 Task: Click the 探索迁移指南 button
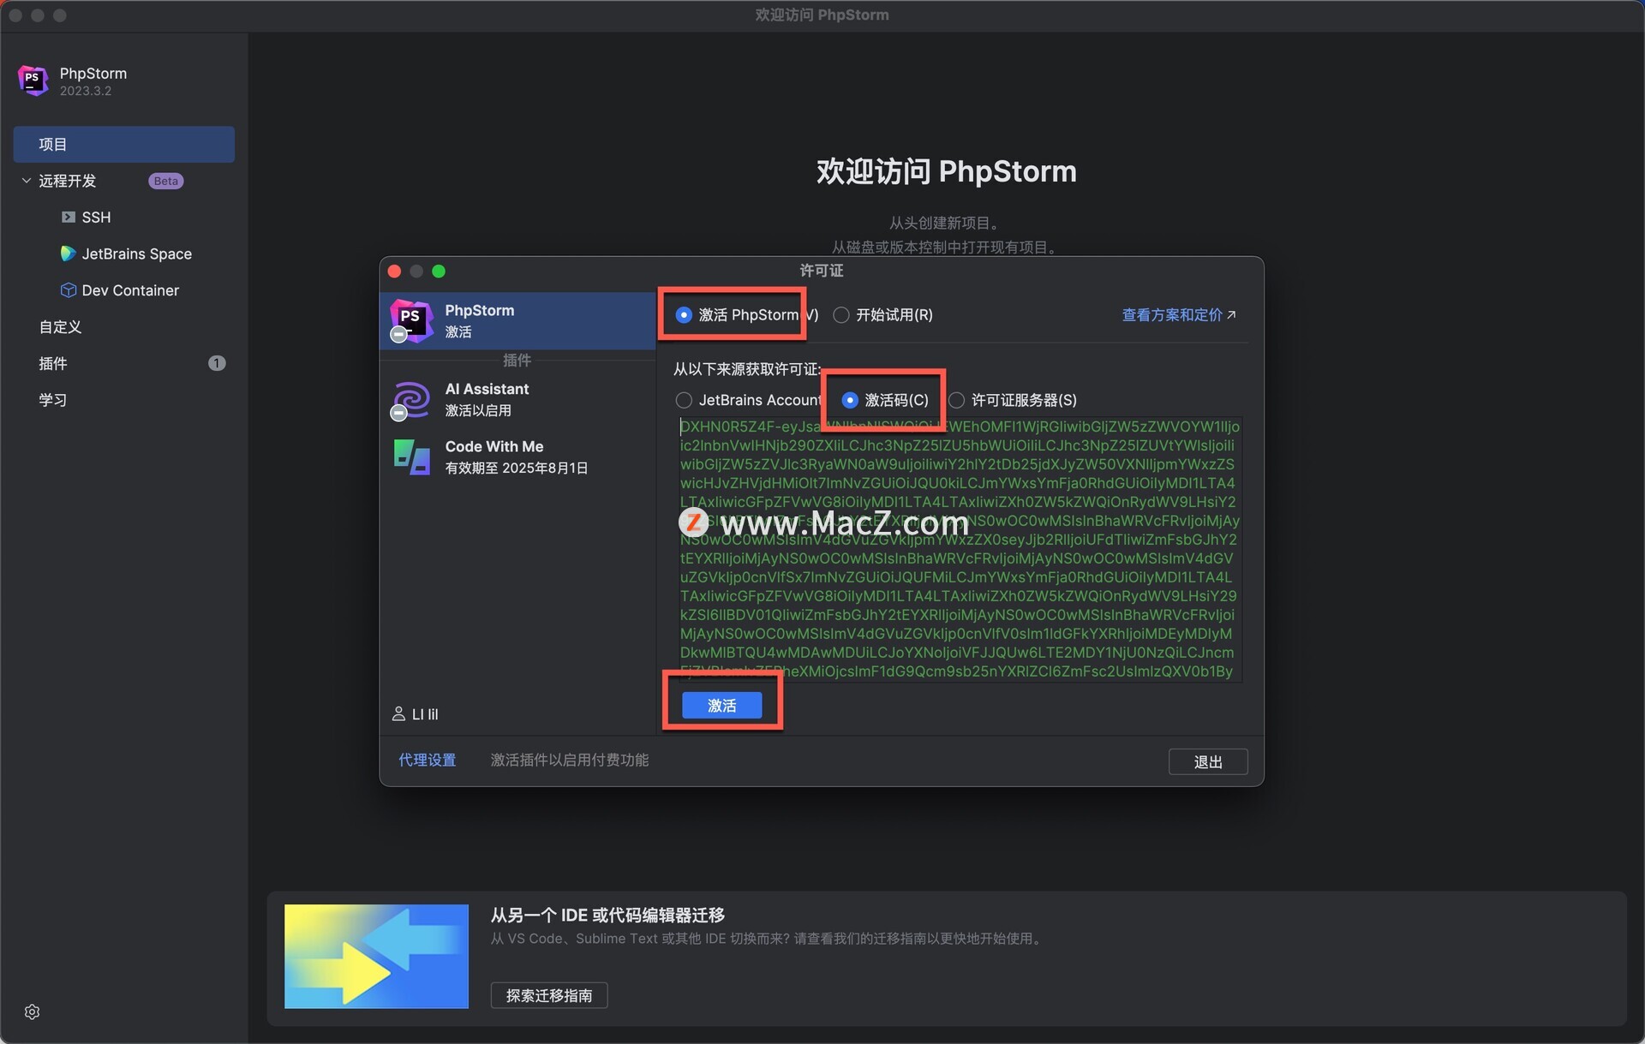(x=549, y=995)
